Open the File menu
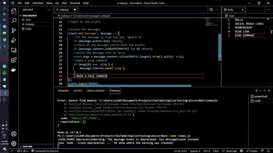Screen dimensions: 273x153 (x=20, y=3)
